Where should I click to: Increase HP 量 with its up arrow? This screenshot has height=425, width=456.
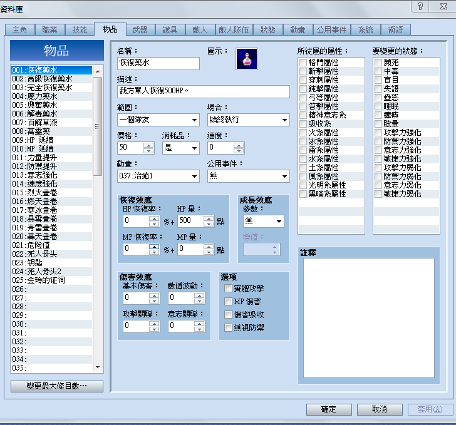coord(209,218)
